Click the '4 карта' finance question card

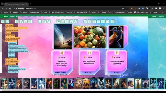click(x=62, y=63)
